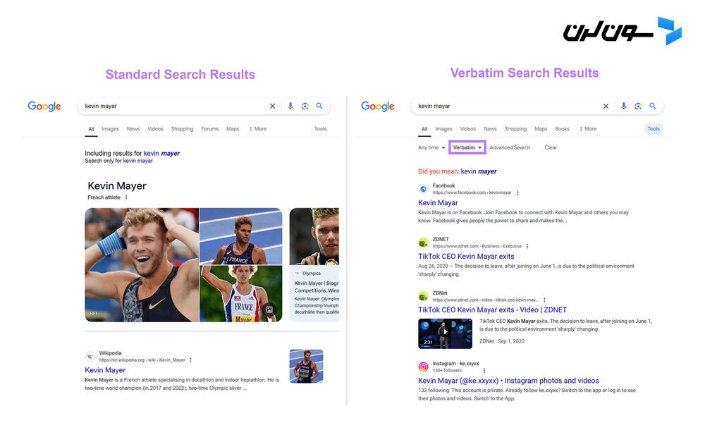
Task: Select Books tab in Verbatim results panel
Action: coord(562,129)
